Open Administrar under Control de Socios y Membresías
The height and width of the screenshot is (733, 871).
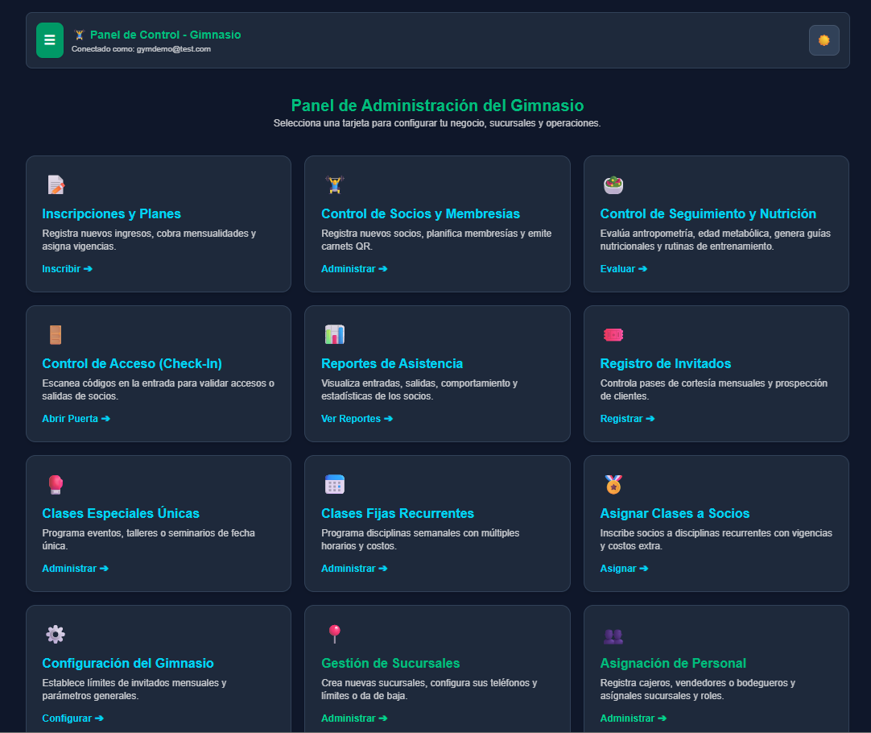point(354,269)
